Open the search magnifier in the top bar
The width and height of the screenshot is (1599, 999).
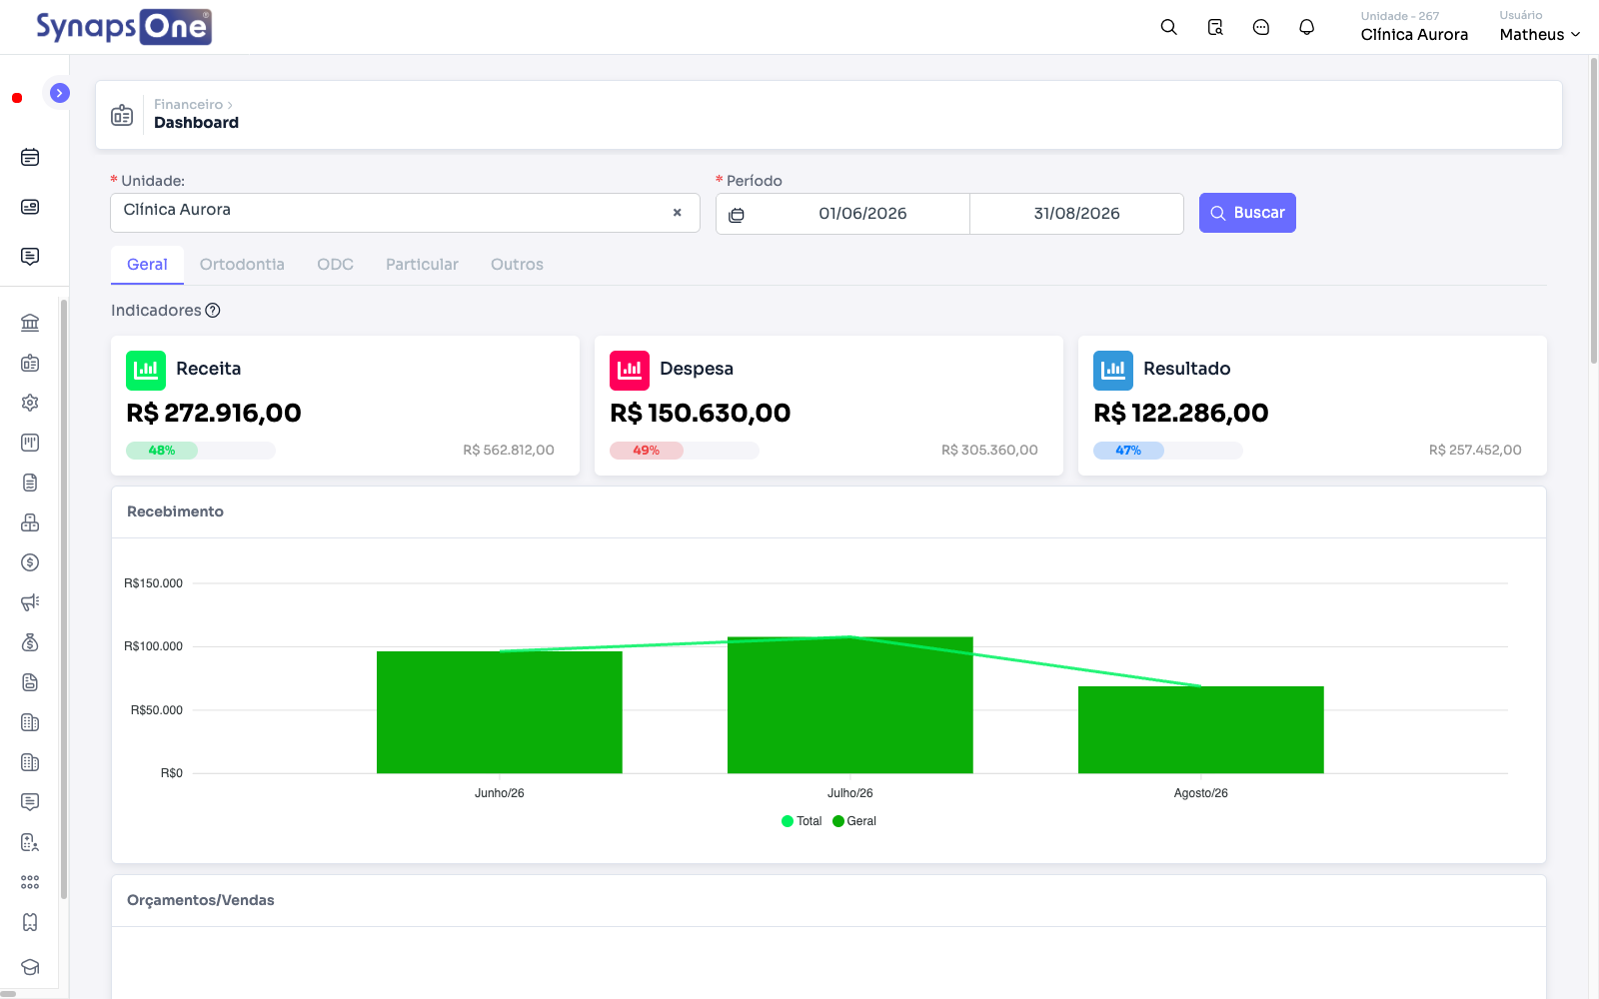click(x=1168, y=27)
